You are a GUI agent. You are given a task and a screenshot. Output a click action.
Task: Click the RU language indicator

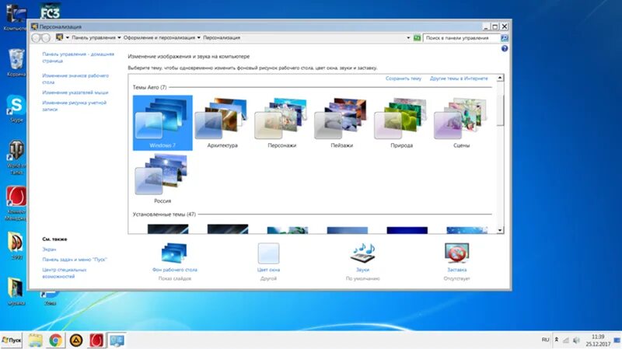pos(546,340)
